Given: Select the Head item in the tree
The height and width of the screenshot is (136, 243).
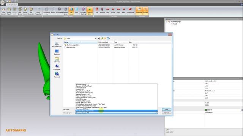Looking at the screenshot, I should (x=175, y=24).
